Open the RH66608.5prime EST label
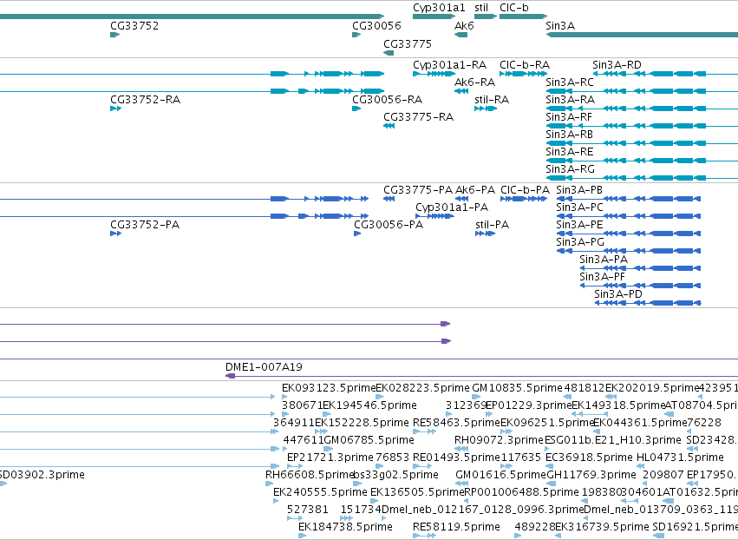The height and width of the screenshot is (540, 738). (310, 475)
